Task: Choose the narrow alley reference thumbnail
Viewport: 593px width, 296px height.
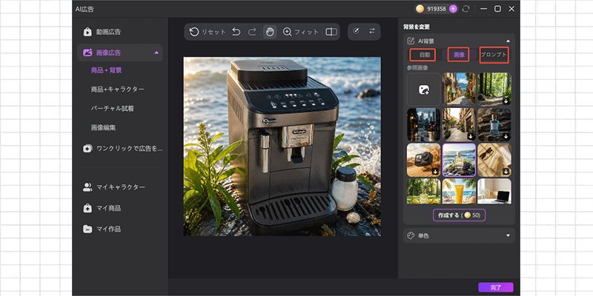Action: pyautogui.click(x=459, y=124)
